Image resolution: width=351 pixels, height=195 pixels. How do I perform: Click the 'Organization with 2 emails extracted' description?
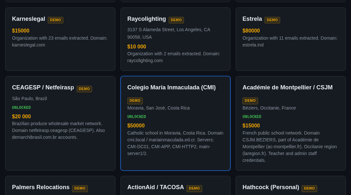click(174, 57)
